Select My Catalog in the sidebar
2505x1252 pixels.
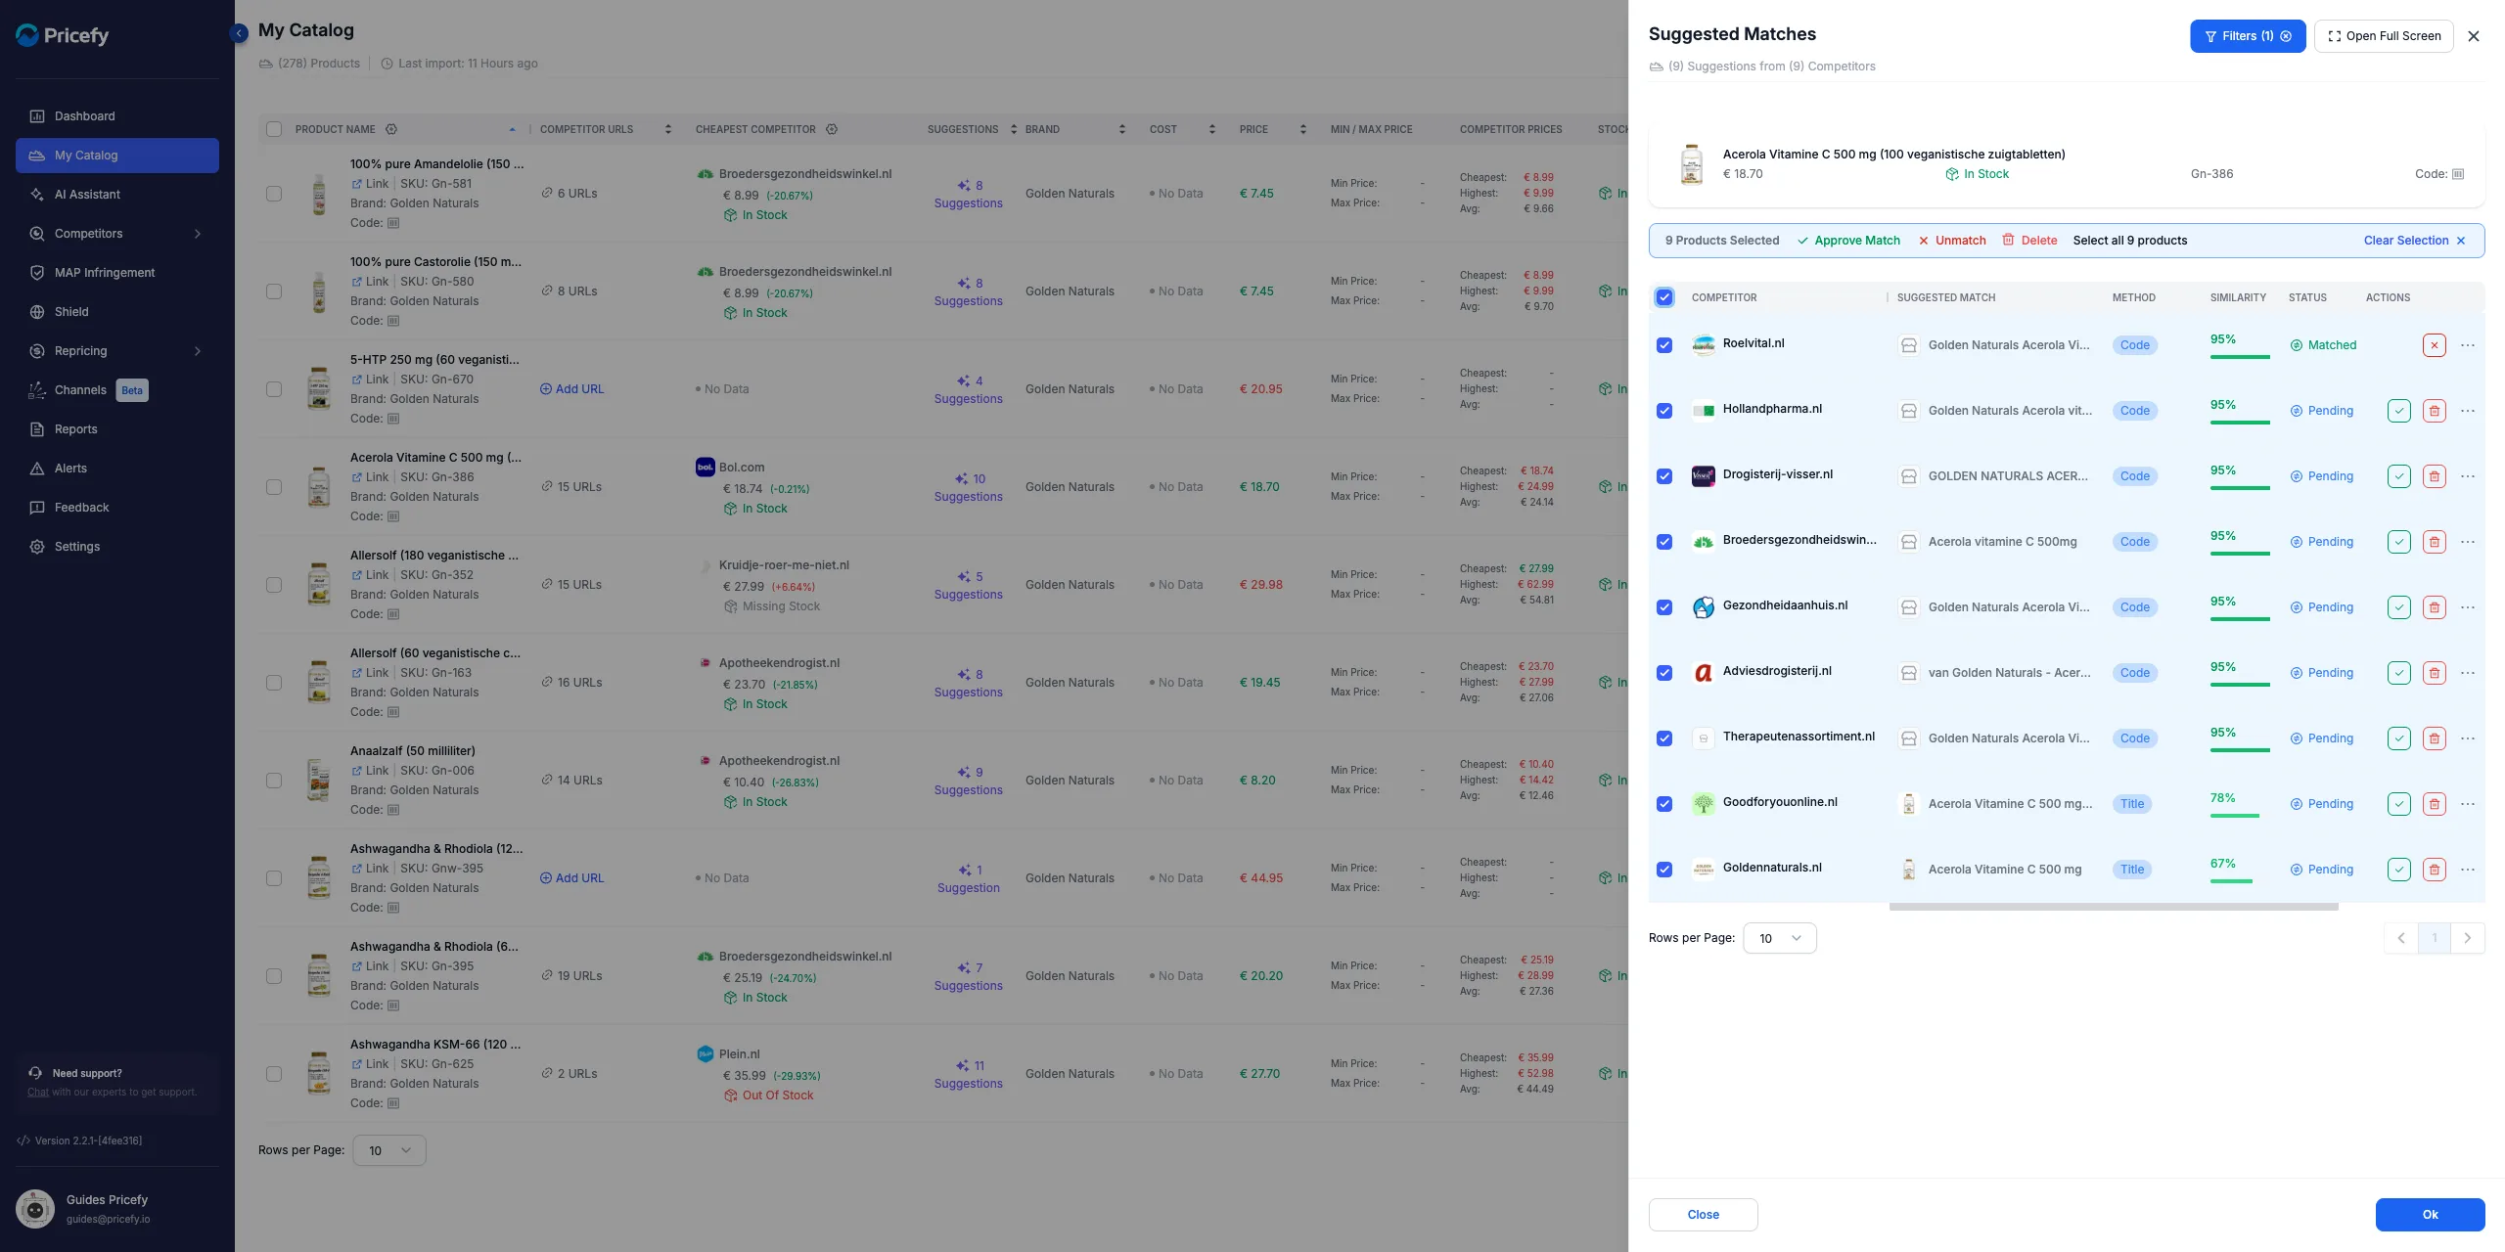coord(117,156)
